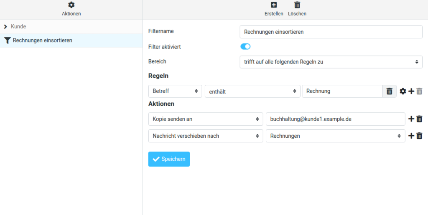Click the Rechnung rule value field
The width and height of the screenshot is (428, 215).
pos(342,91)
